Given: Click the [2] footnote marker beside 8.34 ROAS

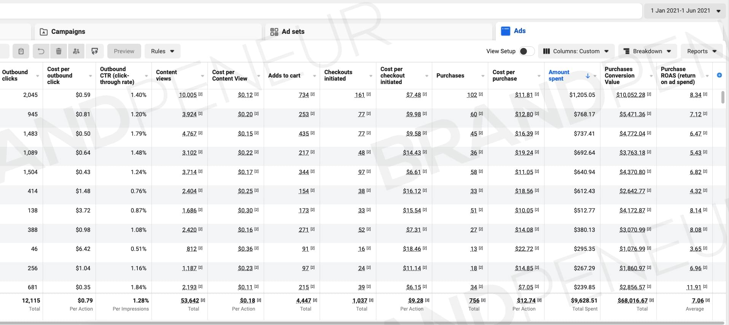Looking at the screenshot, I should pyautogui.click(x=705, y=94).
